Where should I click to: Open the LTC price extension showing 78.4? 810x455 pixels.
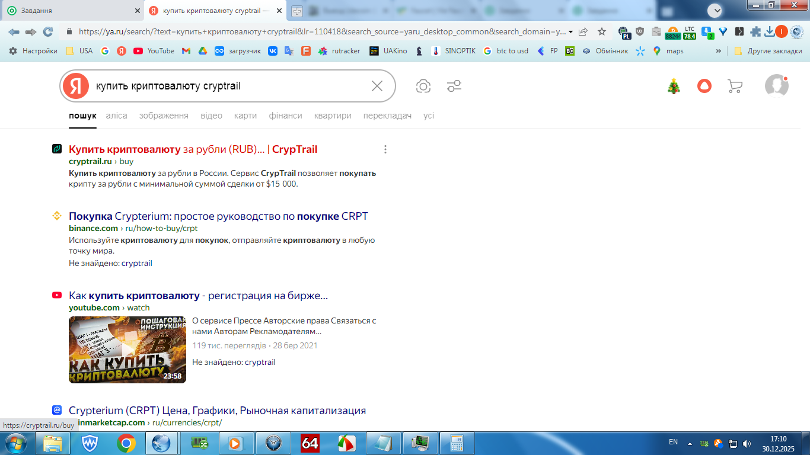point(690,33)
